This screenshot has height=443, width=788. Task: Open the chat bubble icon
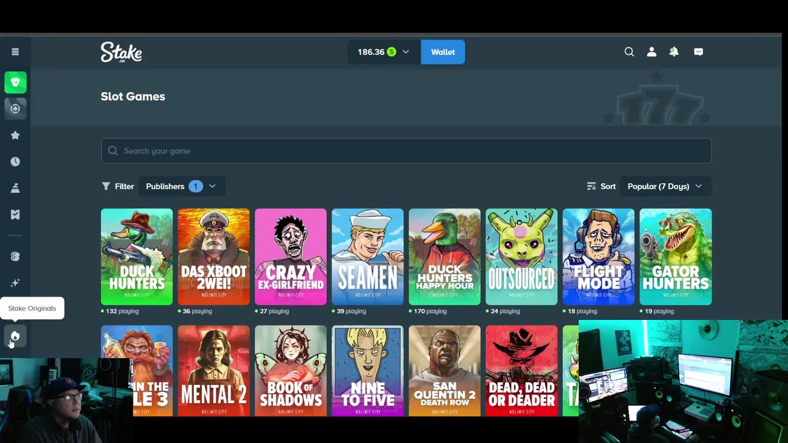[x=698, y=52]
